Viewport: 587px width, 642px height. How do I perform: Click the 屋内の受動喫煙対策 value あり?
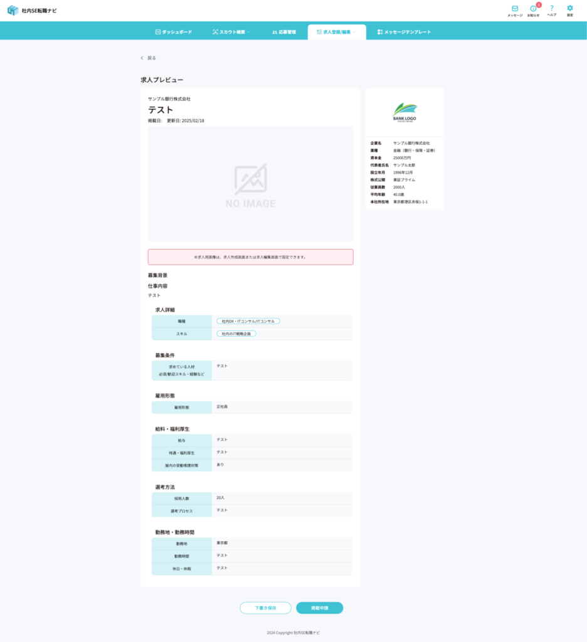pyautogui.click(x=220, y=465)
